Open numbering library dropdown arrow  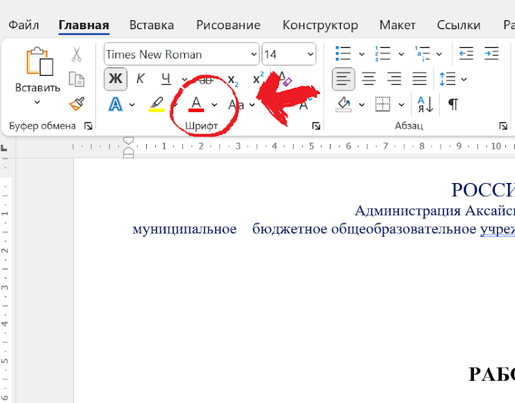[x=401, y=54]
